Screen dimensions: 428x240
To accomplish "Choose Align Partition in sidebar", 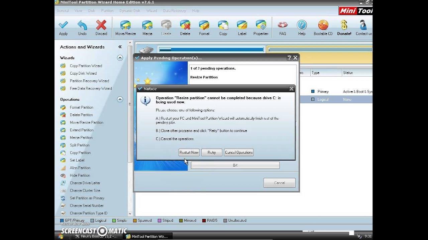I will (80, 168).
